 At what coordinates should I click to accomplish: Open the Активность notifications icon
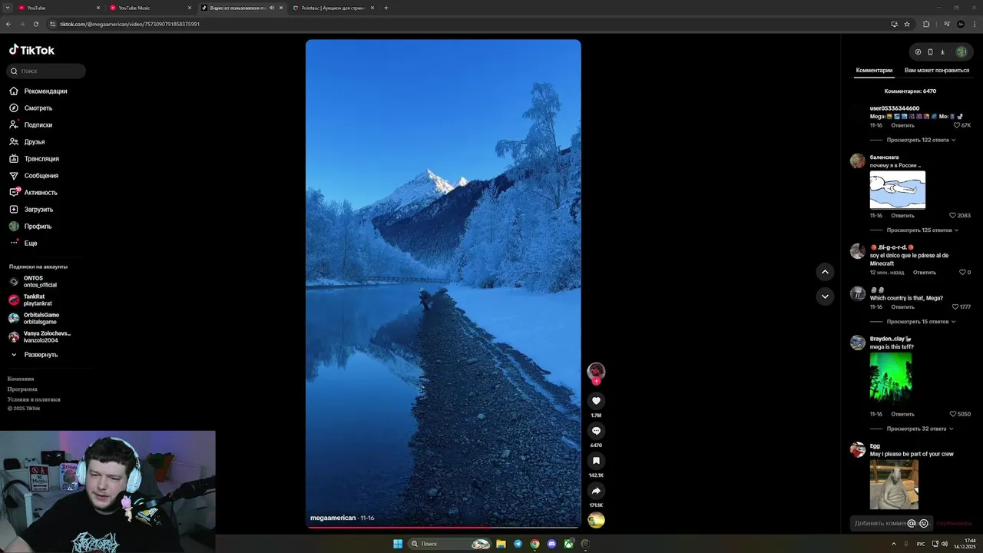pos(14,192)
